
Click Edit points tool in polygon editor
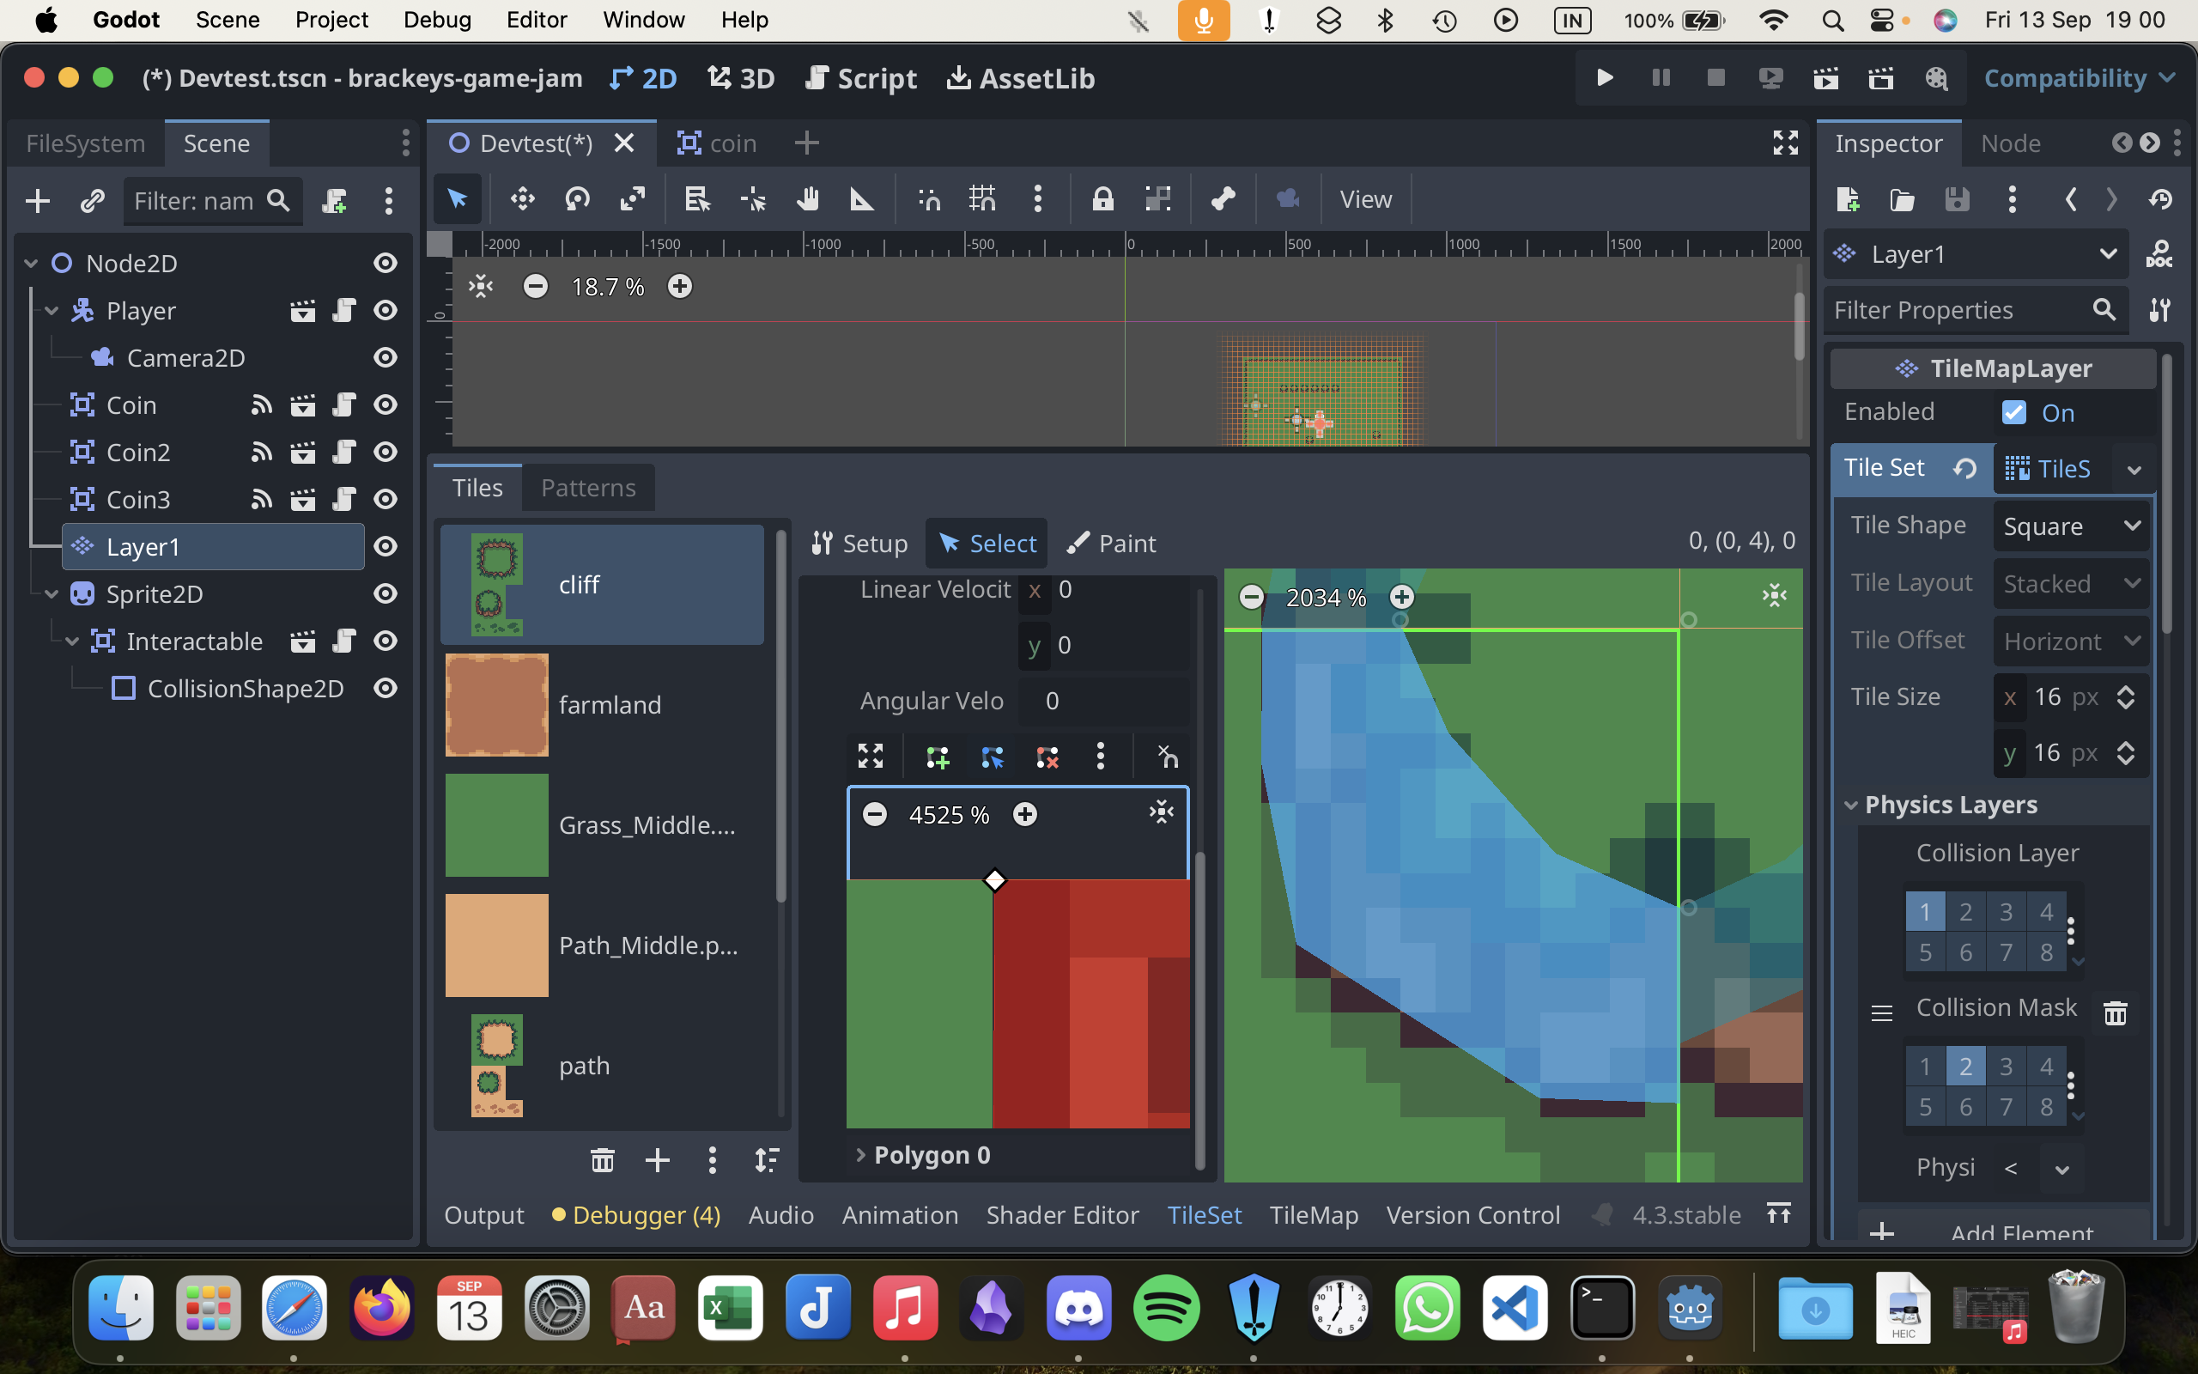992,756
